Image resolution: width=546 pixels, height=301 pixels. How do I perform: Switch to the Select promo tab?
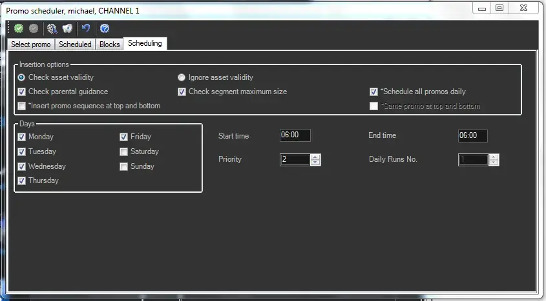click(x=30, y=44)
